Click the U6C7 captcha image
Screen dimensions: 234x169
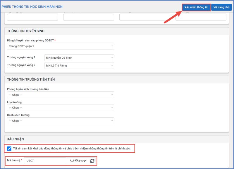tap(78, 161)
